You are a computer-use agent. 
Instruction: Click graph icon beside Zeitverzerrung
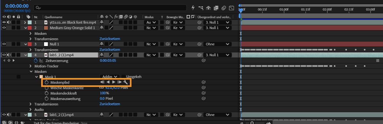pyautogui.click(x=41, y=60)
